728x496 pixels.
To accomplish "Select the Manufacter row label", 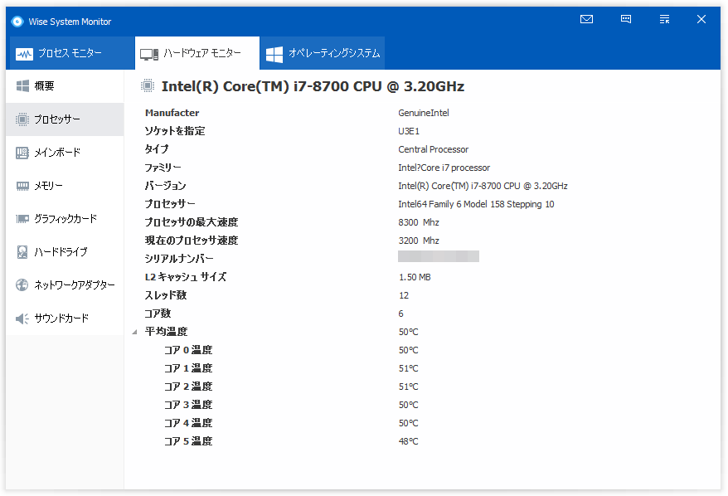I will pyautogui.click(x=172, y=113).
